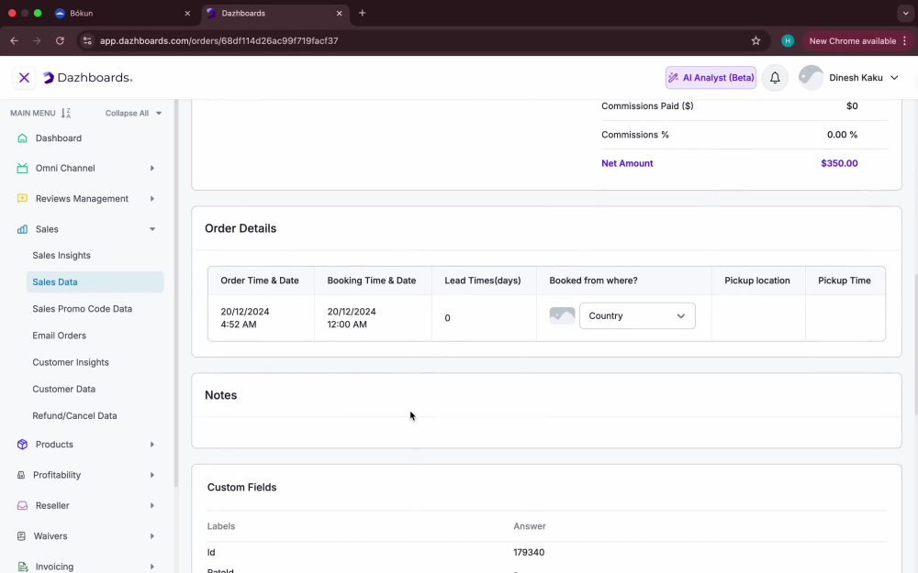The height and width of the screenshot is (573, 918).
Task: Click the country flag placeholder image
Action: tap(562, 315)
